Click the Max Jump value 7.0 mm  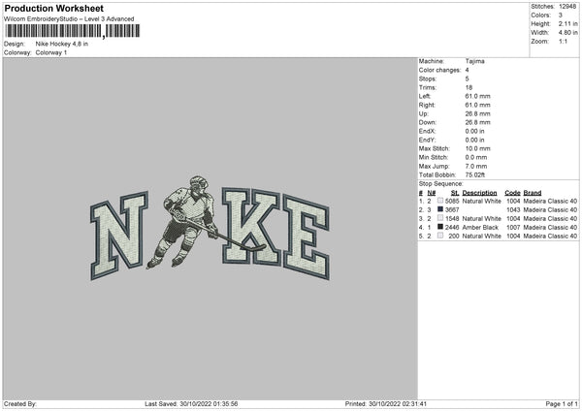476,166
